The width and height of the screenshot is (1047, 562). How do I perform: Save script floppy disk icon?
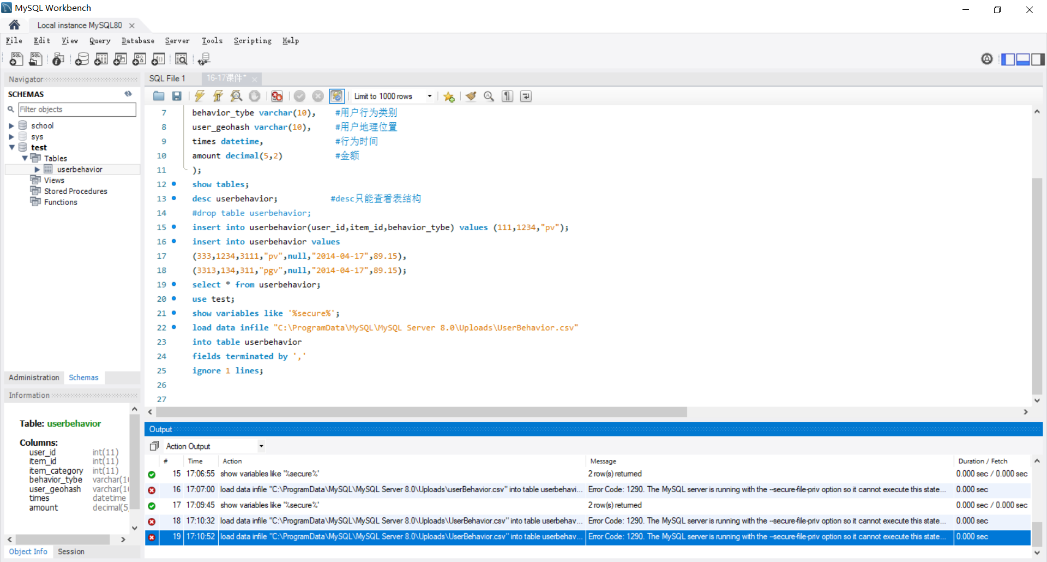coord(177,96)
